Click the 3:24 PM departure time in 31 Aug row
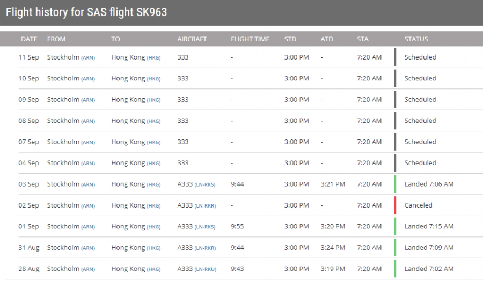Image resolution: width=483 pixels, height=281 pixels. [333, 248]
